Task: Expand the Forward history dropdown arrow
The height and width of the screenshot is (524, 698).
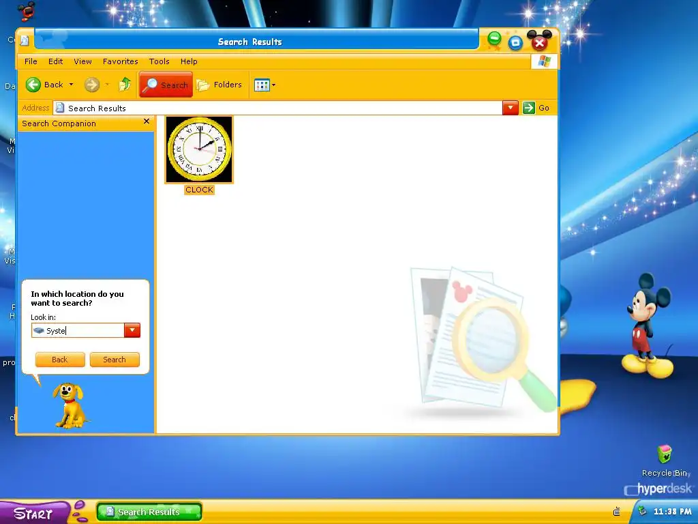Action: pos(107,84)
